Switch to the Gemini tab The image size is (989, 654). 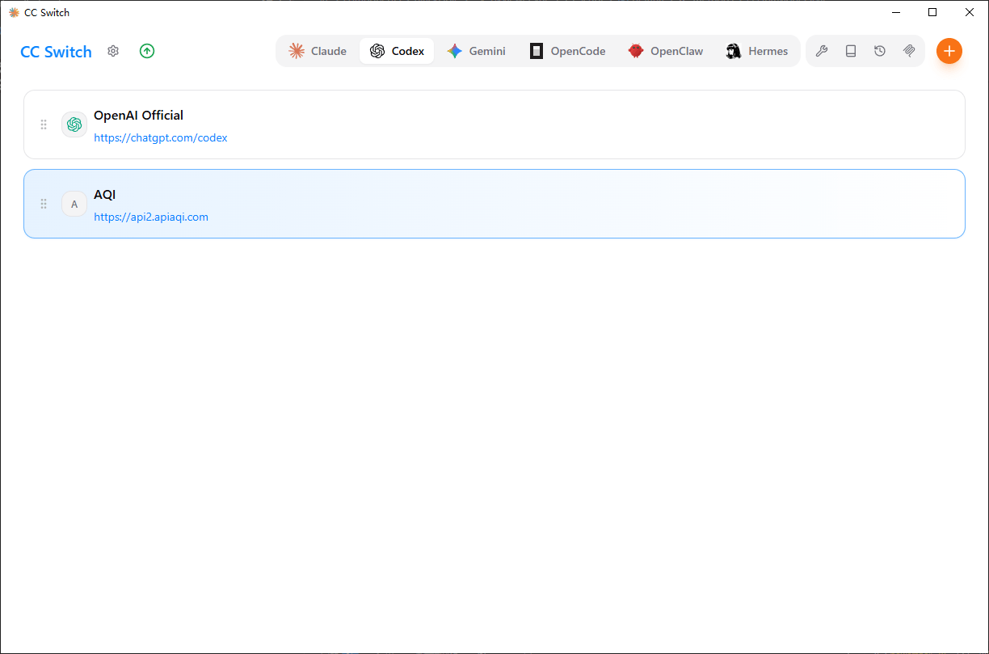[x=477, y=51]
